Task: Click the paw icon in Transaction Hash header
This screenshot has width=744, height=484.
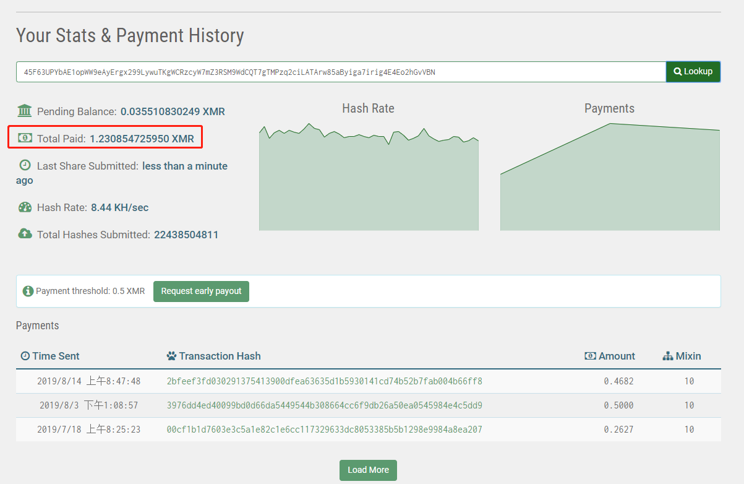Action: [x=171, y=356]
